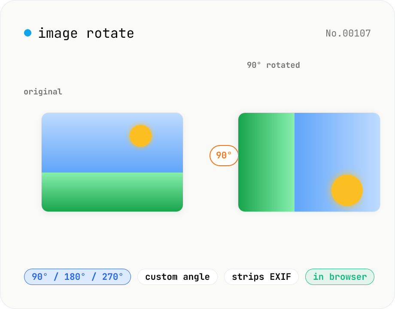Click the blue dot beside image rotate
Image resolution: width=395 pixels, height=309 pixels.
point(28,33)
